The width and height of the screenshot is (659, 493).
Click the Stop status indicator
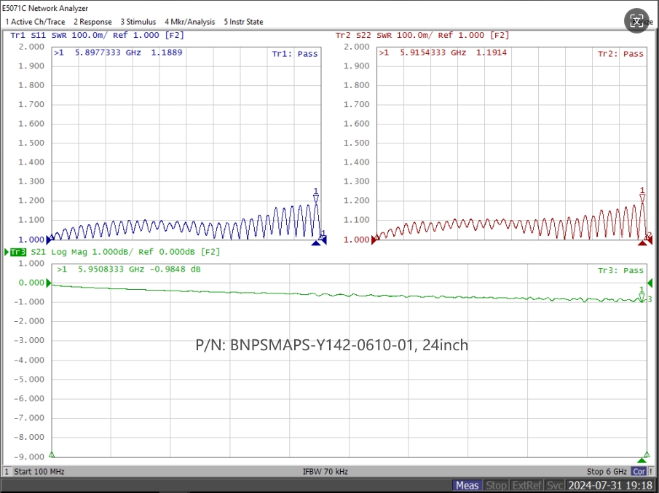click(x=496, y=486)
